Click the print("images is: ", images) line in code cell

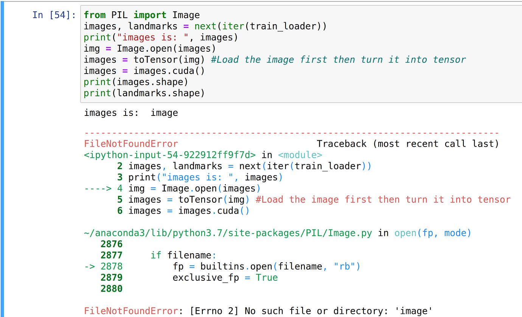(x=159, y=37)
